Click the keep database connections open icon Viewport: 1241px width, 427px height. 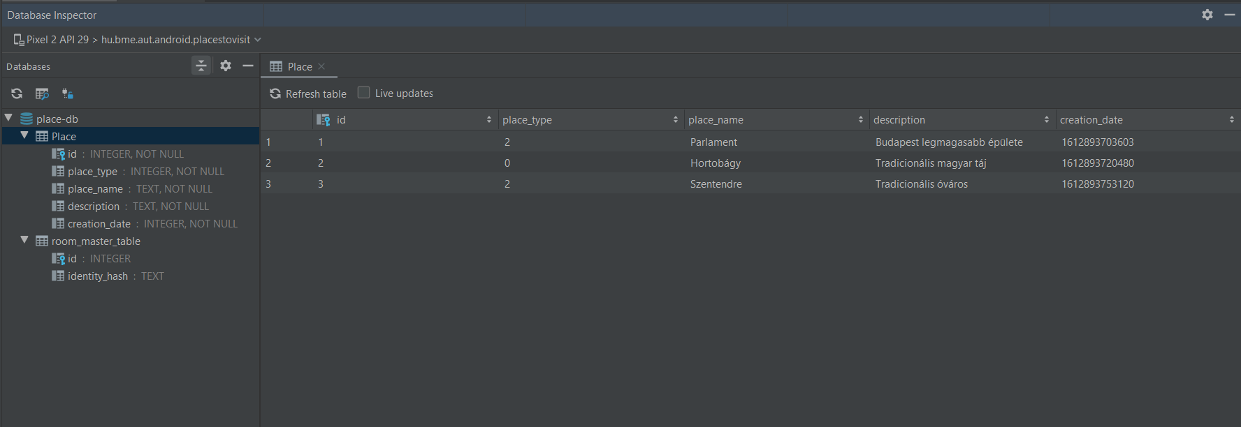68,93
